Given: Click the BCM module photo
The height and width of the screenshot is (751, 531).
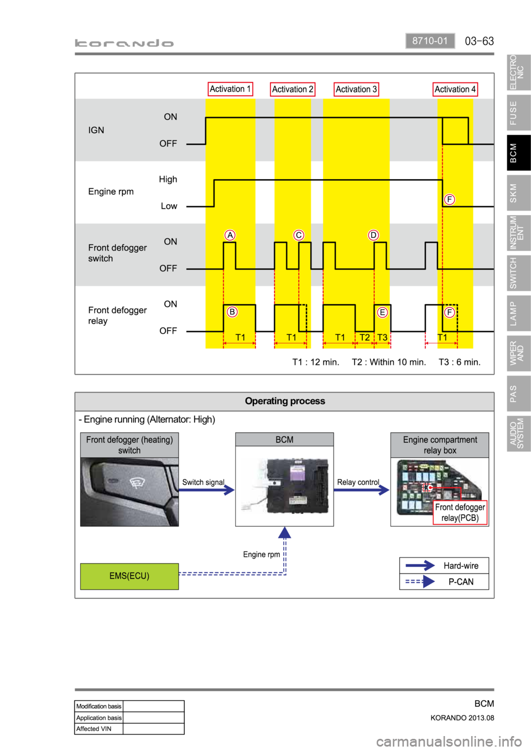Looking at the screenshot, I should 284,486.
